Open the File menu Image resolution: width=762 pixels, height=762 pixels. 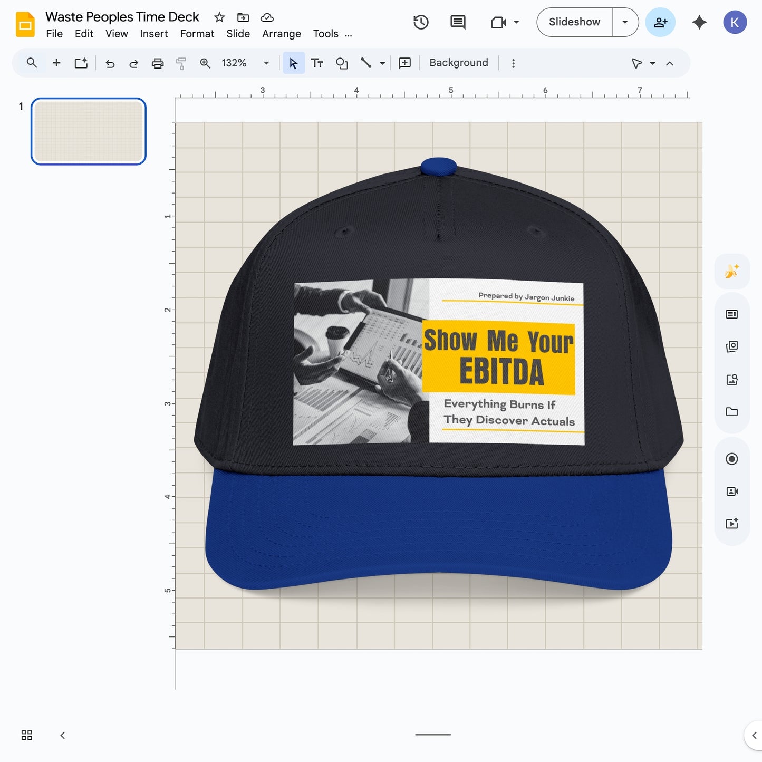click(x=54, y=34)
